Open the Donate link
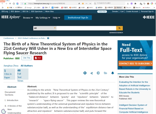This screenshot has width=156, height=114. coord(115,12)
